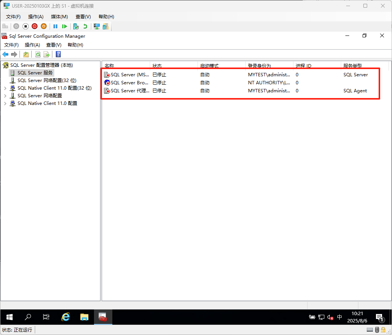Export the list with the toolbar icon
This screenshot has width=392, height=335.
tap(47, 54)
